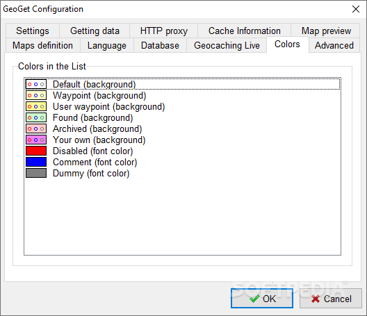Click the Default background color swatch
This screenshot has width=367, height=316.
(x=36, y=85)
